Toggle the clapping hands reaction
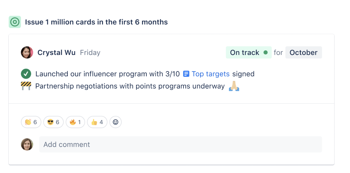350x173 pixels. point(31,122)
